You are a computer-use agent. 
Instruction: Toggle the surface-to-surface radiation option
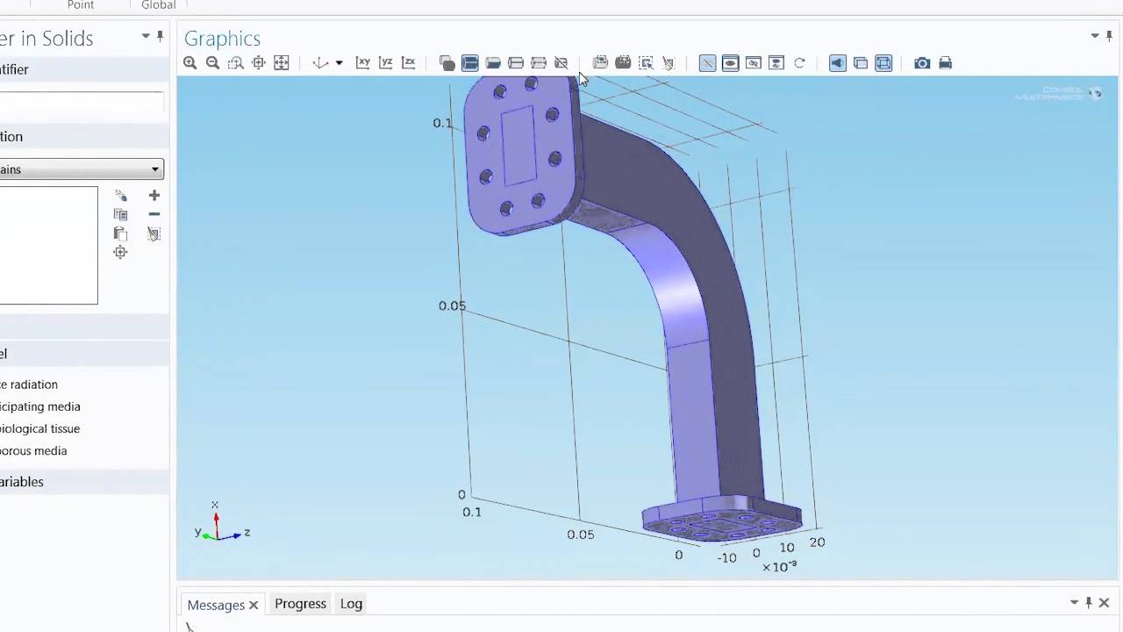(x=29, y=384)
